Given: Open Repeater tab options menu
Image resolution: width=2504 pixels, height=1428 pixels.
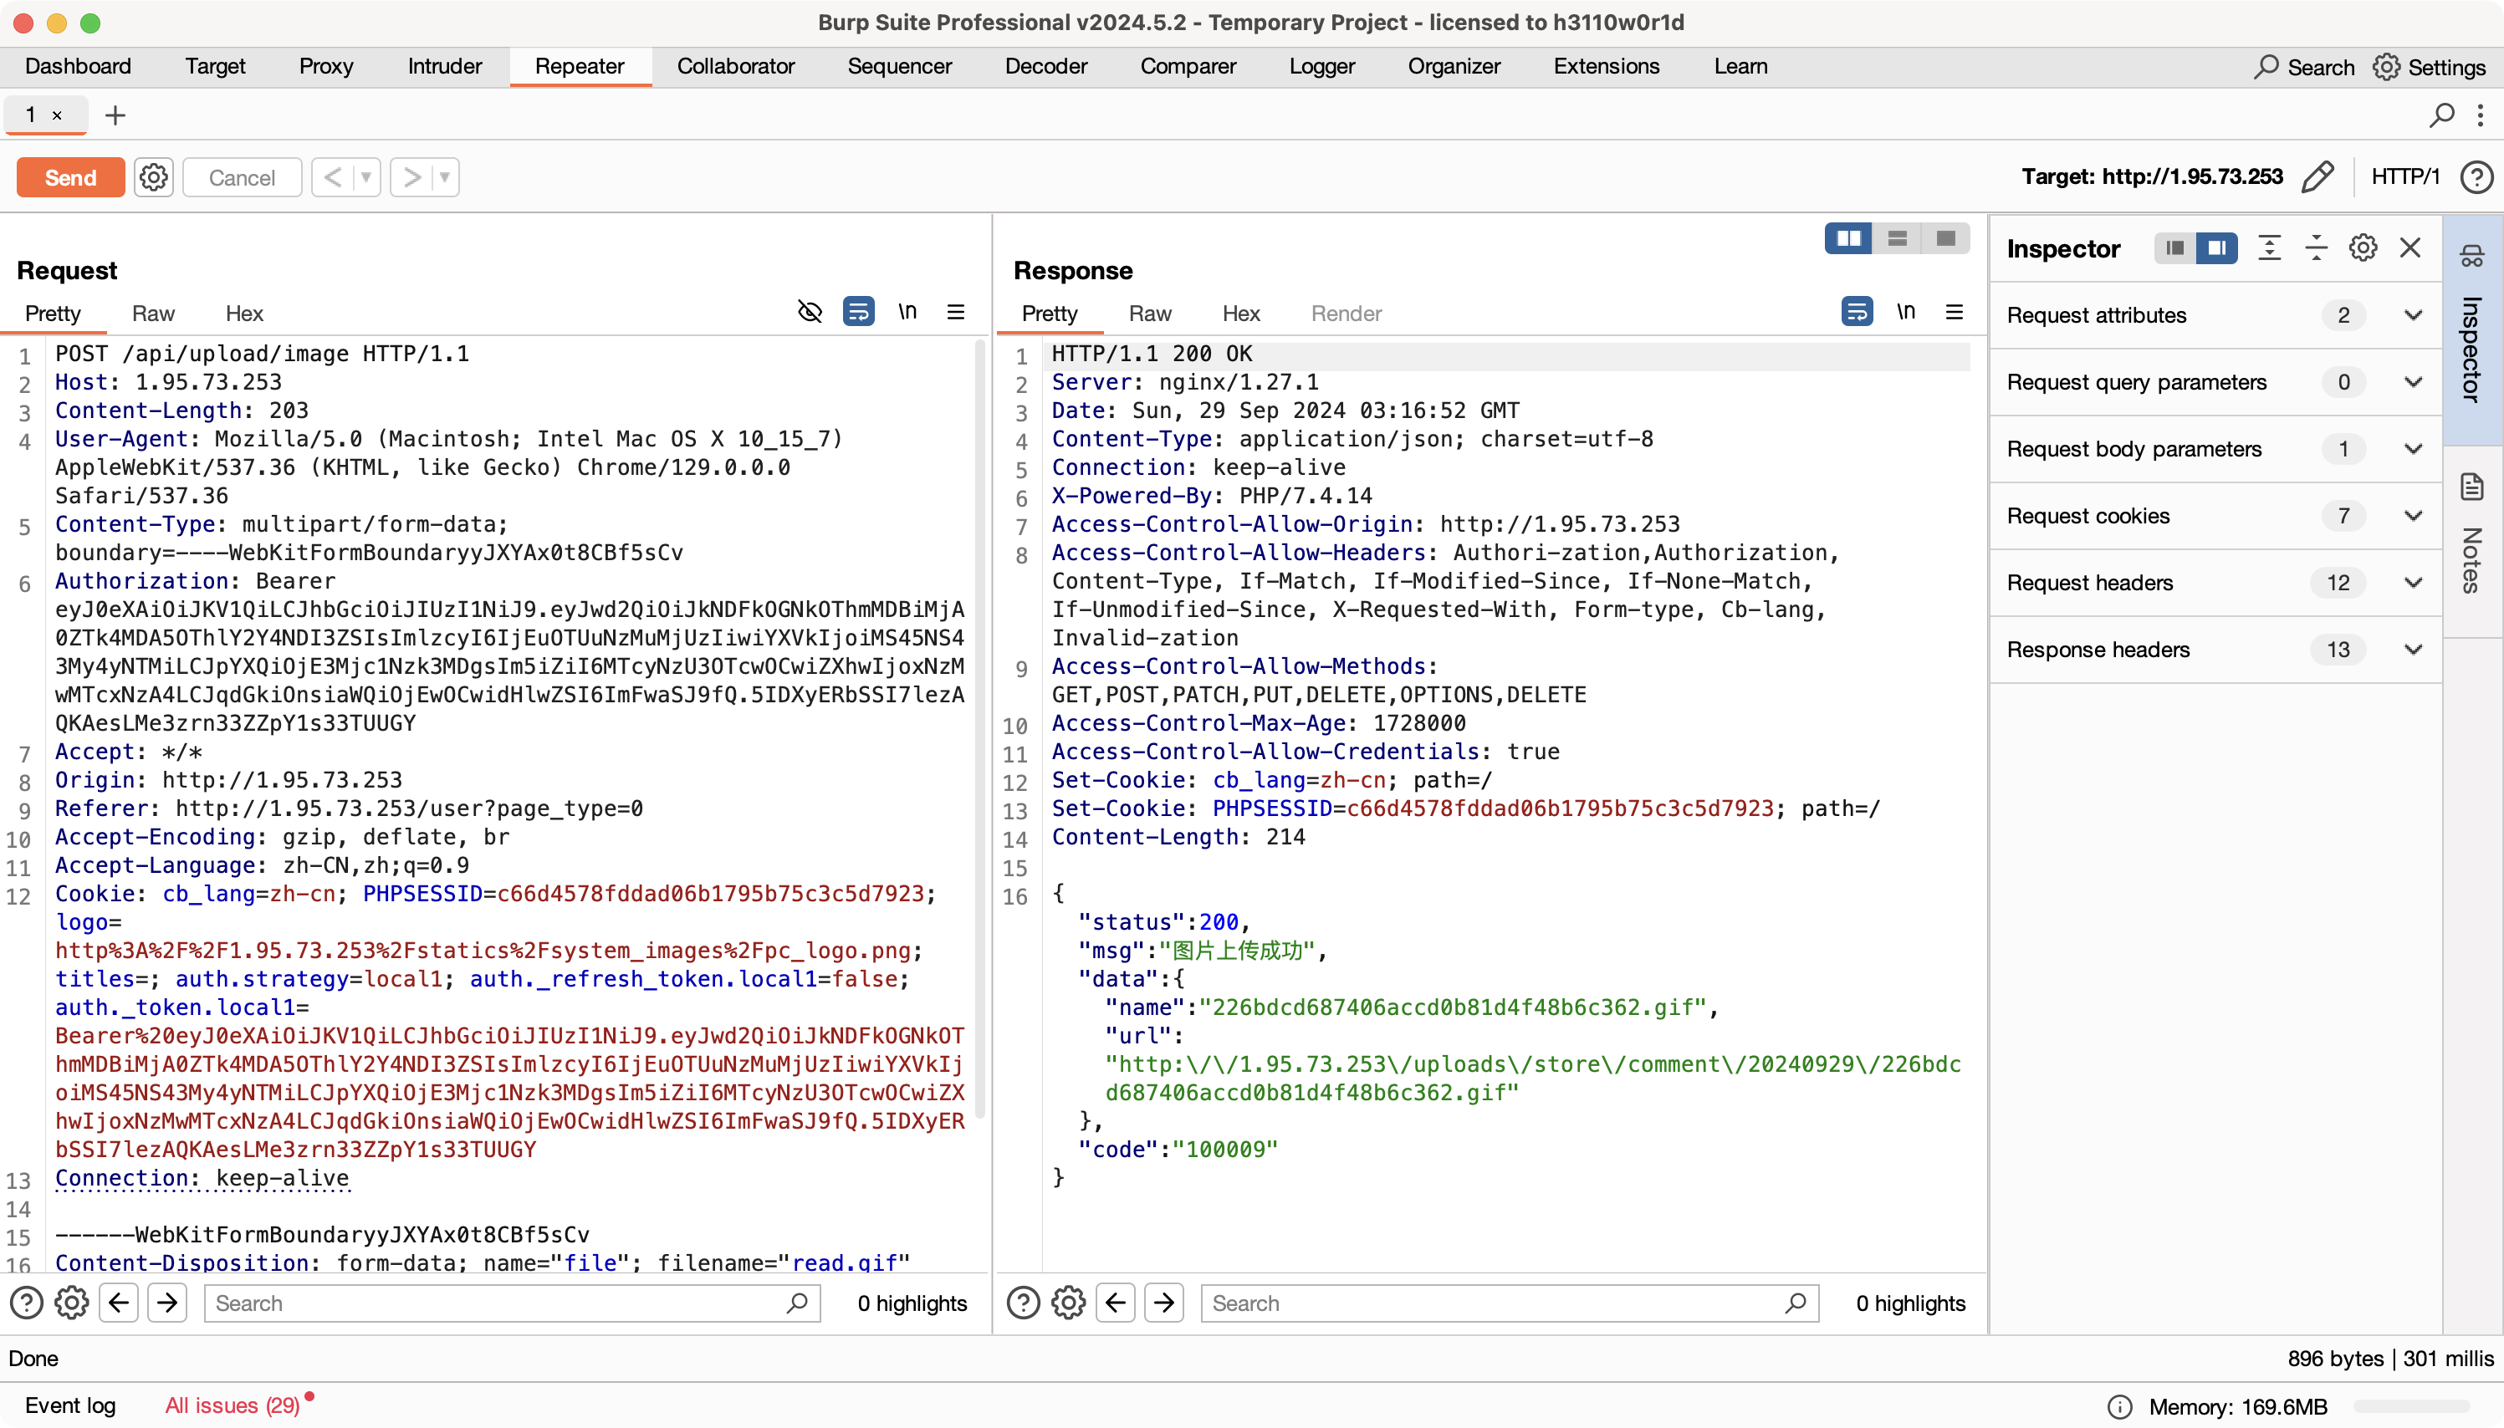Looking at the screenshot, I should tap(2481, 115).
